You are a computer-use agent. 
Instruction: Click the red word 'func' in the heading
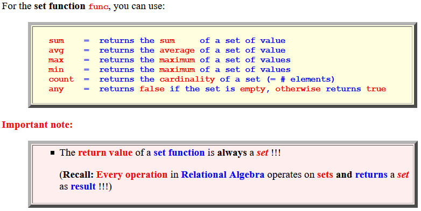[99, 6]
